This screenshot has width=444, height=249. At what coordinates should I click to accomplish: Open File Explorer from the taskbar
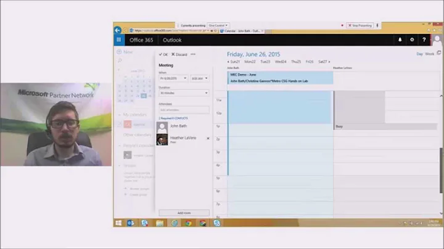pyautogui.click(x=160, y=223)
